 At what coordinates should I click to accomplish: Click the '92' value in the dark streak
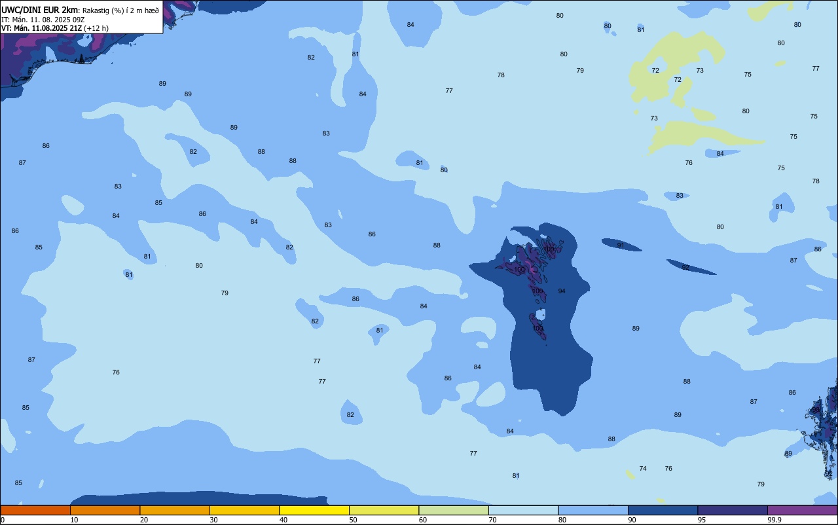(x=685, y=267)
